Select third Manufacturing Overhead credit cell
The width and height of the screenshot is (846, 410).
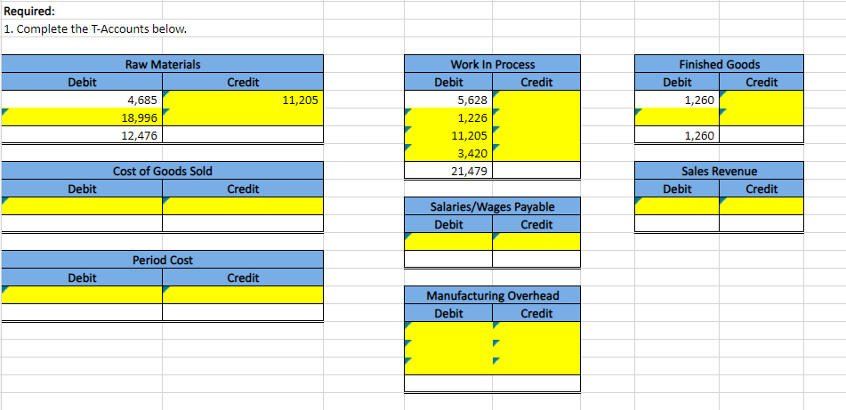[x=536, y=366]
